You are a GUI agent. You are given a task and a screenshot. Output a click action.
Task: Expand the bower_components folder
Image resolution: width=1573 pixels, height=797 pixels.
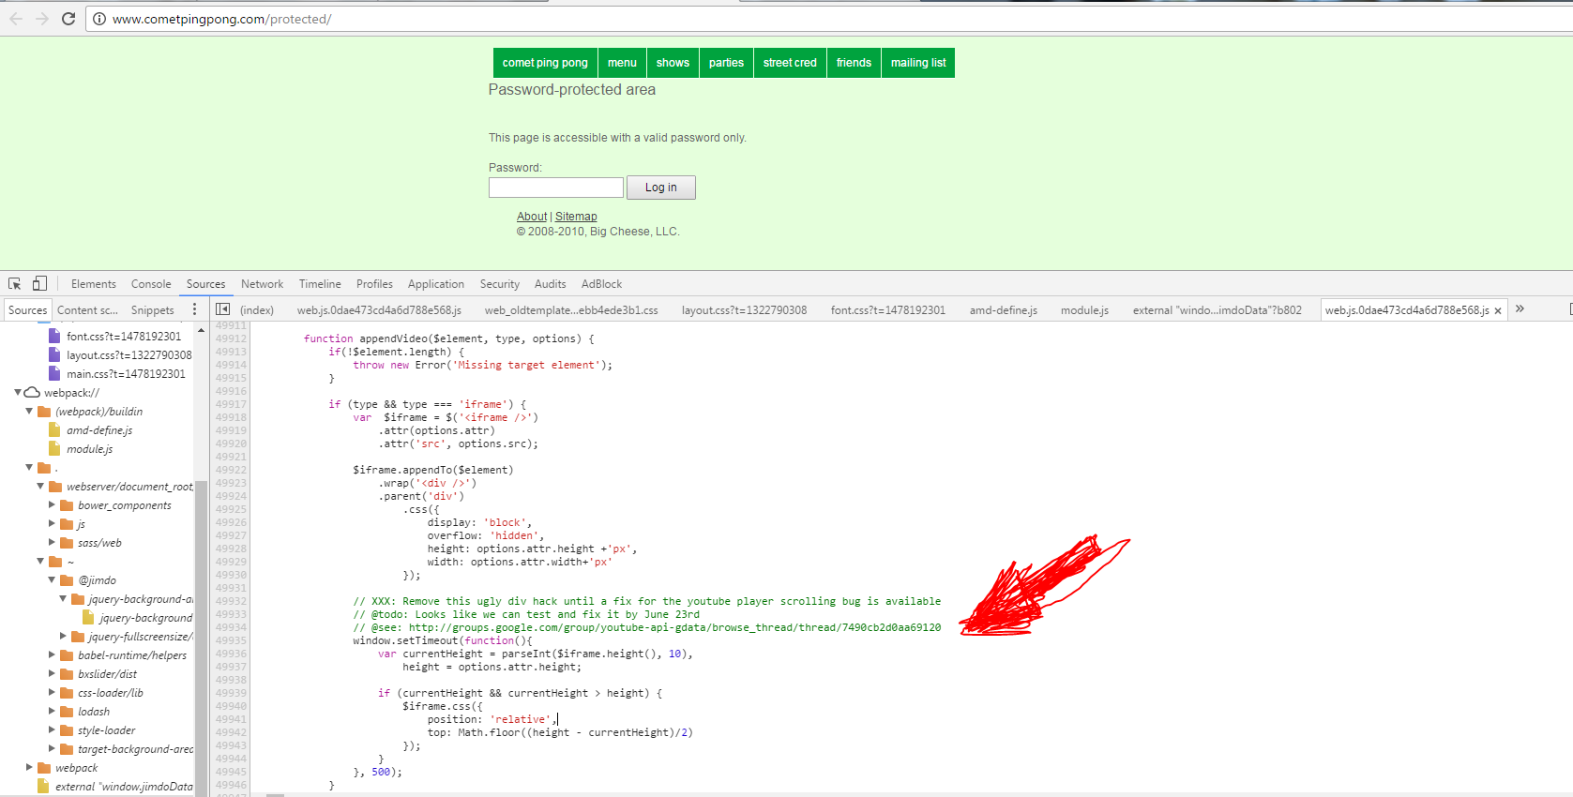tap(52, 504)
